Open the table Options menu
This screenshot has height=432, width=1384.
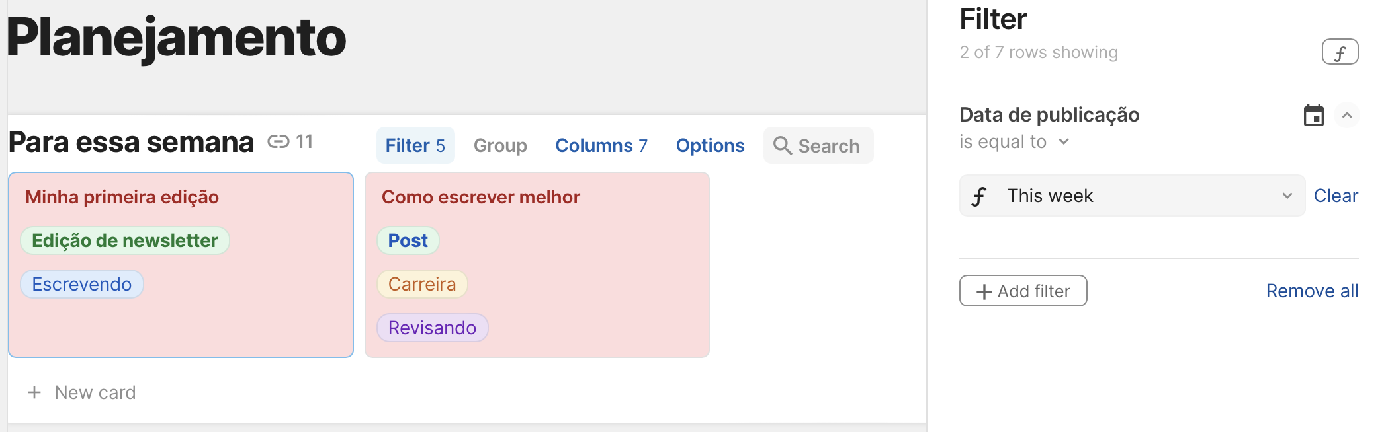[710, 145]
